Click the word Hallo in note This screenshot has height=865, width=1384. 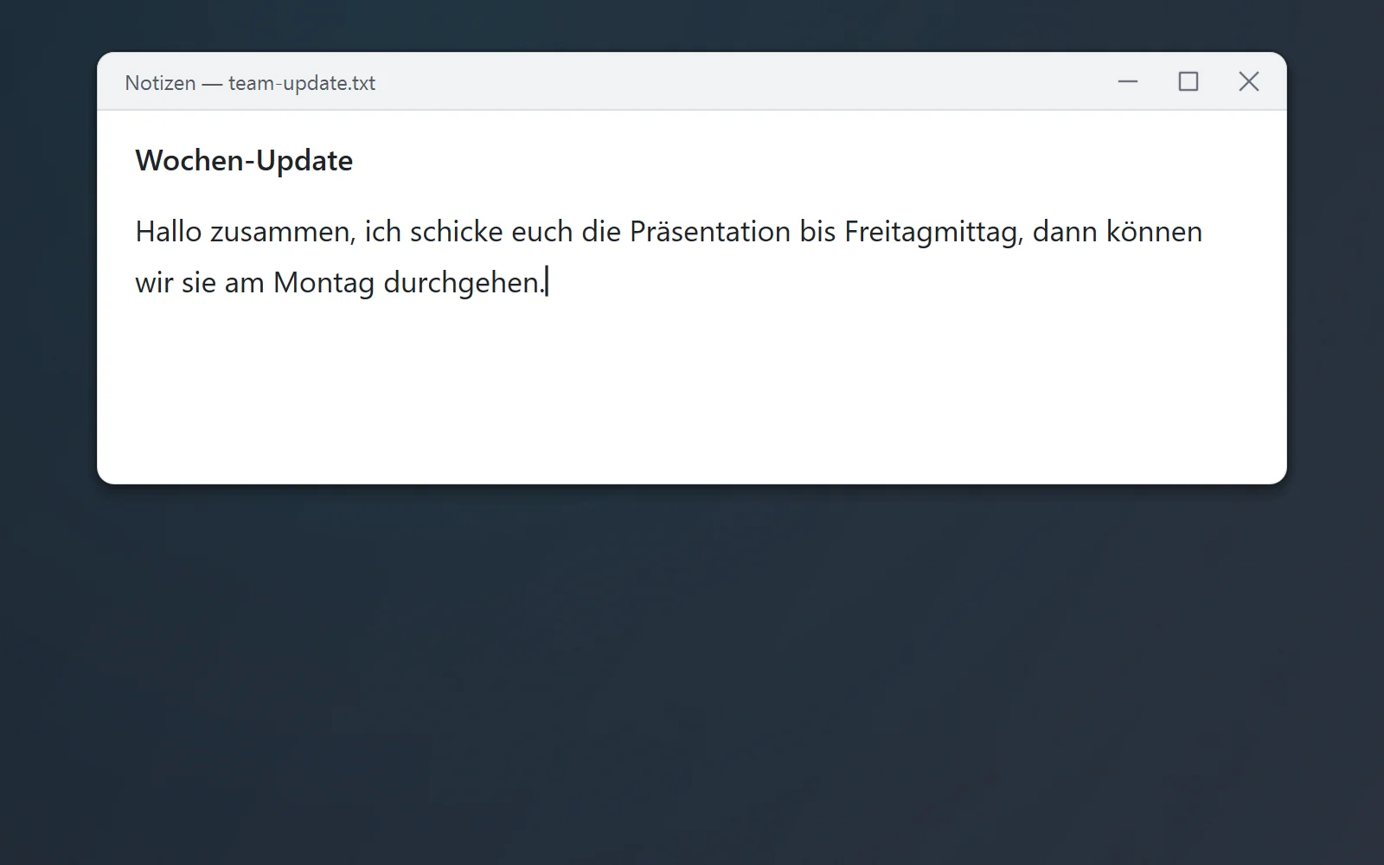click(x=168, y=232)
